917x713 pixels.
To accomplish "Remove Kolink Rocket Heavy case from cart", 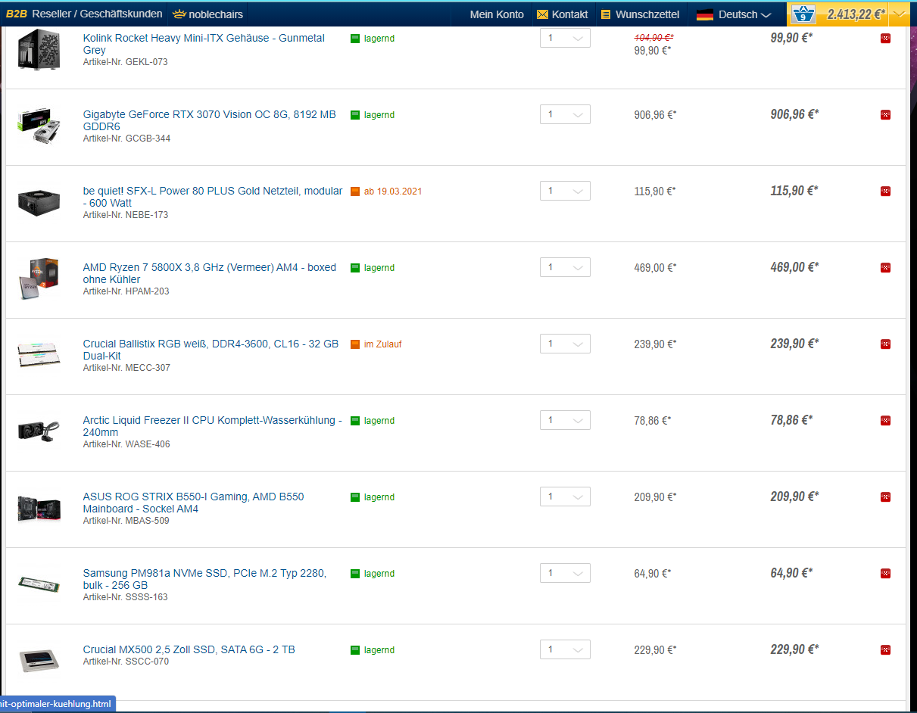I will tap(885, 39).
